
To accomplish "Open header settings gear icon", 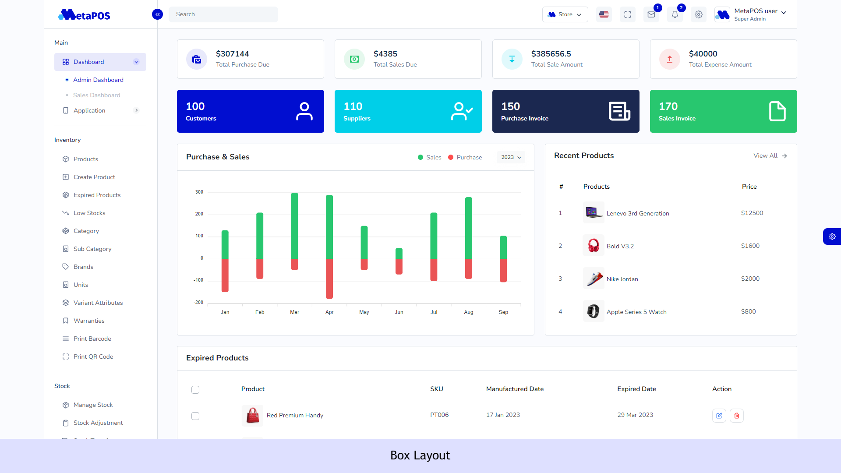I will [x=699, y=14].
